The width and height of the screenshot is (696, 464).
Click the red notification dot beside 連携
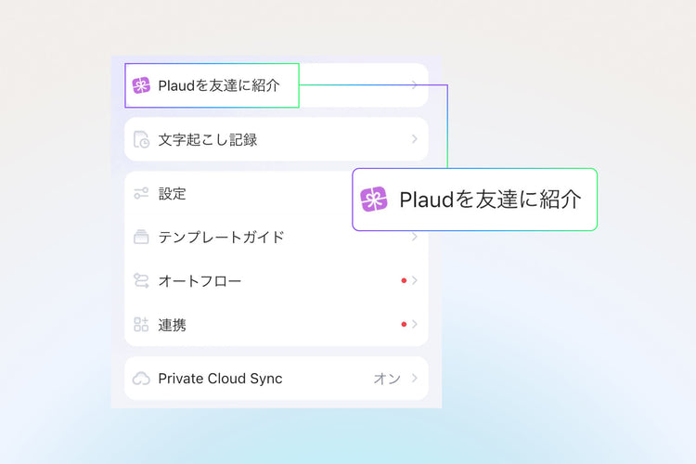[x=404, y=325]
